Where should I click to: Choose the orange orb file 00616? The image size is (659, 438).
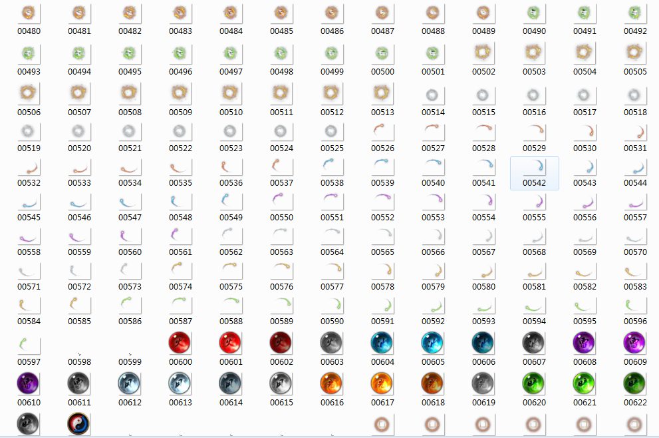pyautogui.click(x=331, y=383)
